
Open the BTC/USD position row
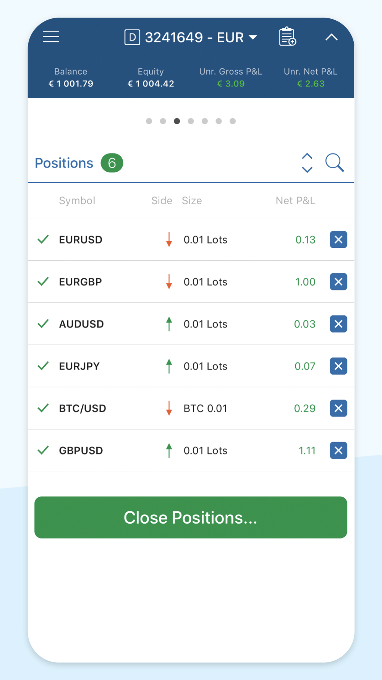pos(191,408)
